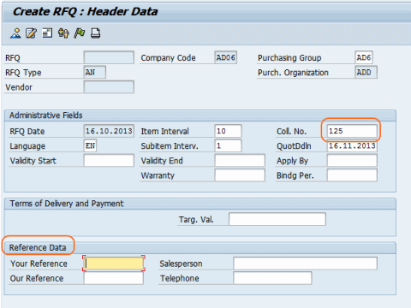The height and width of the screenshot is (308, 411).
Task: Click the Language field EN
Action: coord(90,145)
